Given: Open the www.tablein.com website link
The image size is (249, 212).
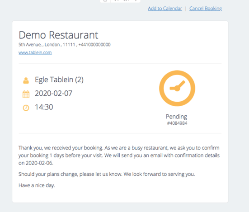Looking at the screenshot, I should pyautogui.click(x=35, y=52).
